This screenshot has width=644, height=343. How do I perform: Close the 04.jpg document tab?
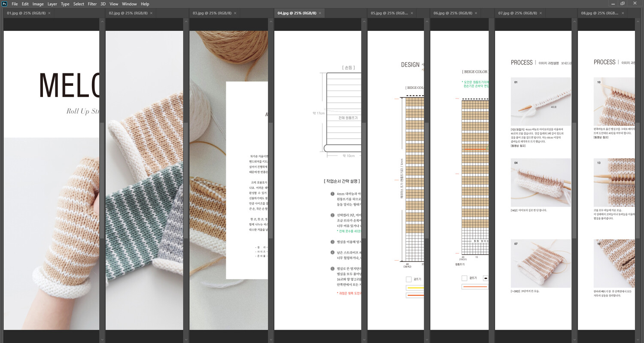[320, 13]
